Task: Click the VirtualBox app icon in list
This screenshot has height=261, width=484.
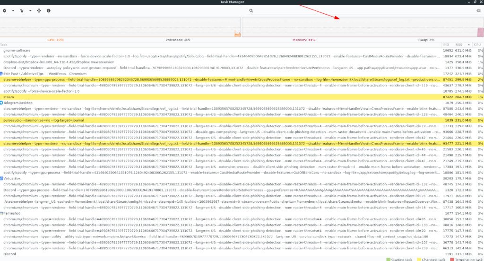Action: point(1,179)
